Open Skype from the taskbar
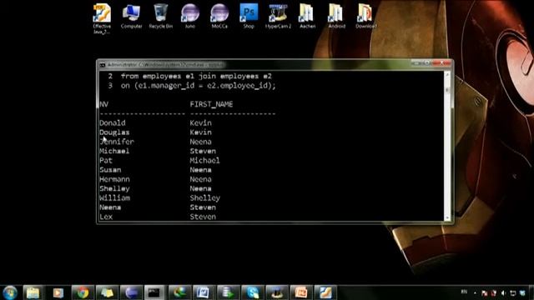The height and width of the screenshot is (300, 534). tap(252, 292)
